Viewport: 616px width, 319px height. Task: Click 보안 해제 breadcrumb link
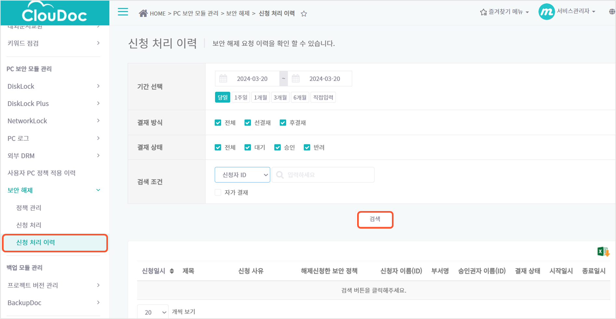238,13
